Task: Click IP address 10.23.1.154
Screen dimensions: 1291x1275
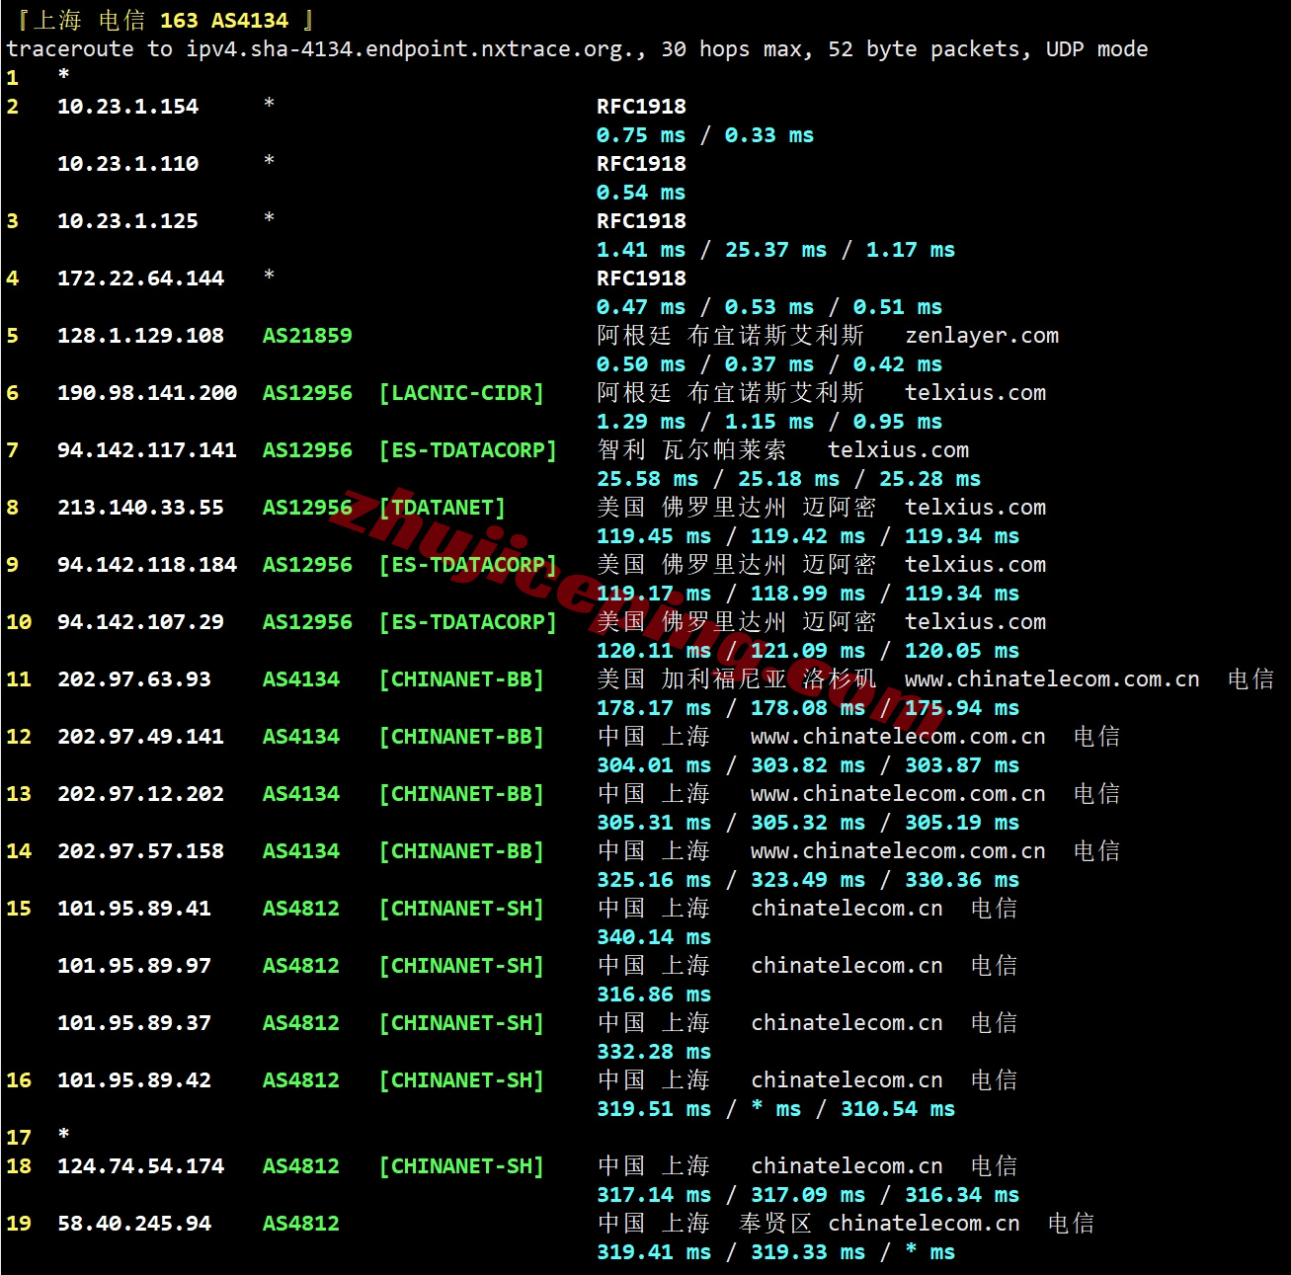Action: point(127,107)
